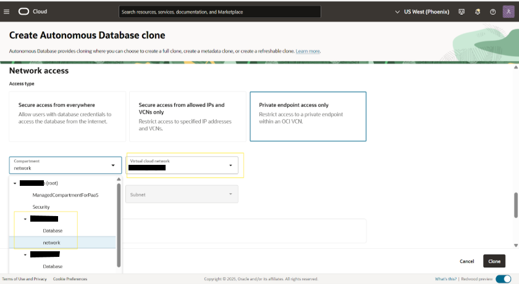The width and height of the screenshot is (519, 284).
Task: Choose the Security compartment
Action: point(41,207)
